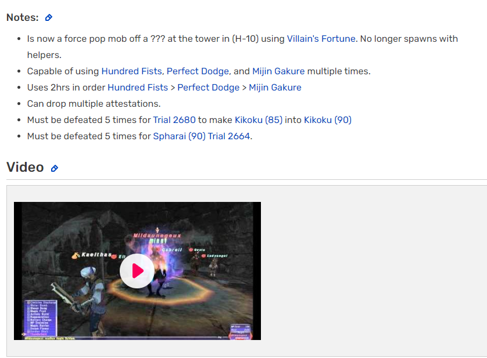Click Hundred Fists in the 2hrs order line
Image resolution: width=487 pixels, height=358 pixels.
point(138,88)
